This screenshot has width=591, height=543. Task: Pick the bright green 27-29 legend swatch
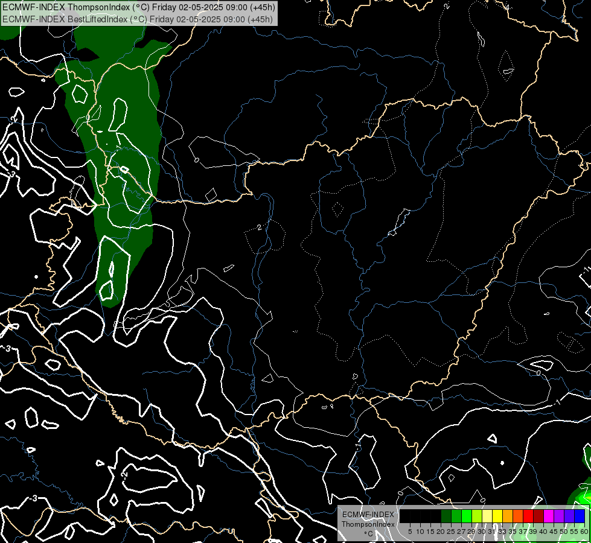(467, 516)
